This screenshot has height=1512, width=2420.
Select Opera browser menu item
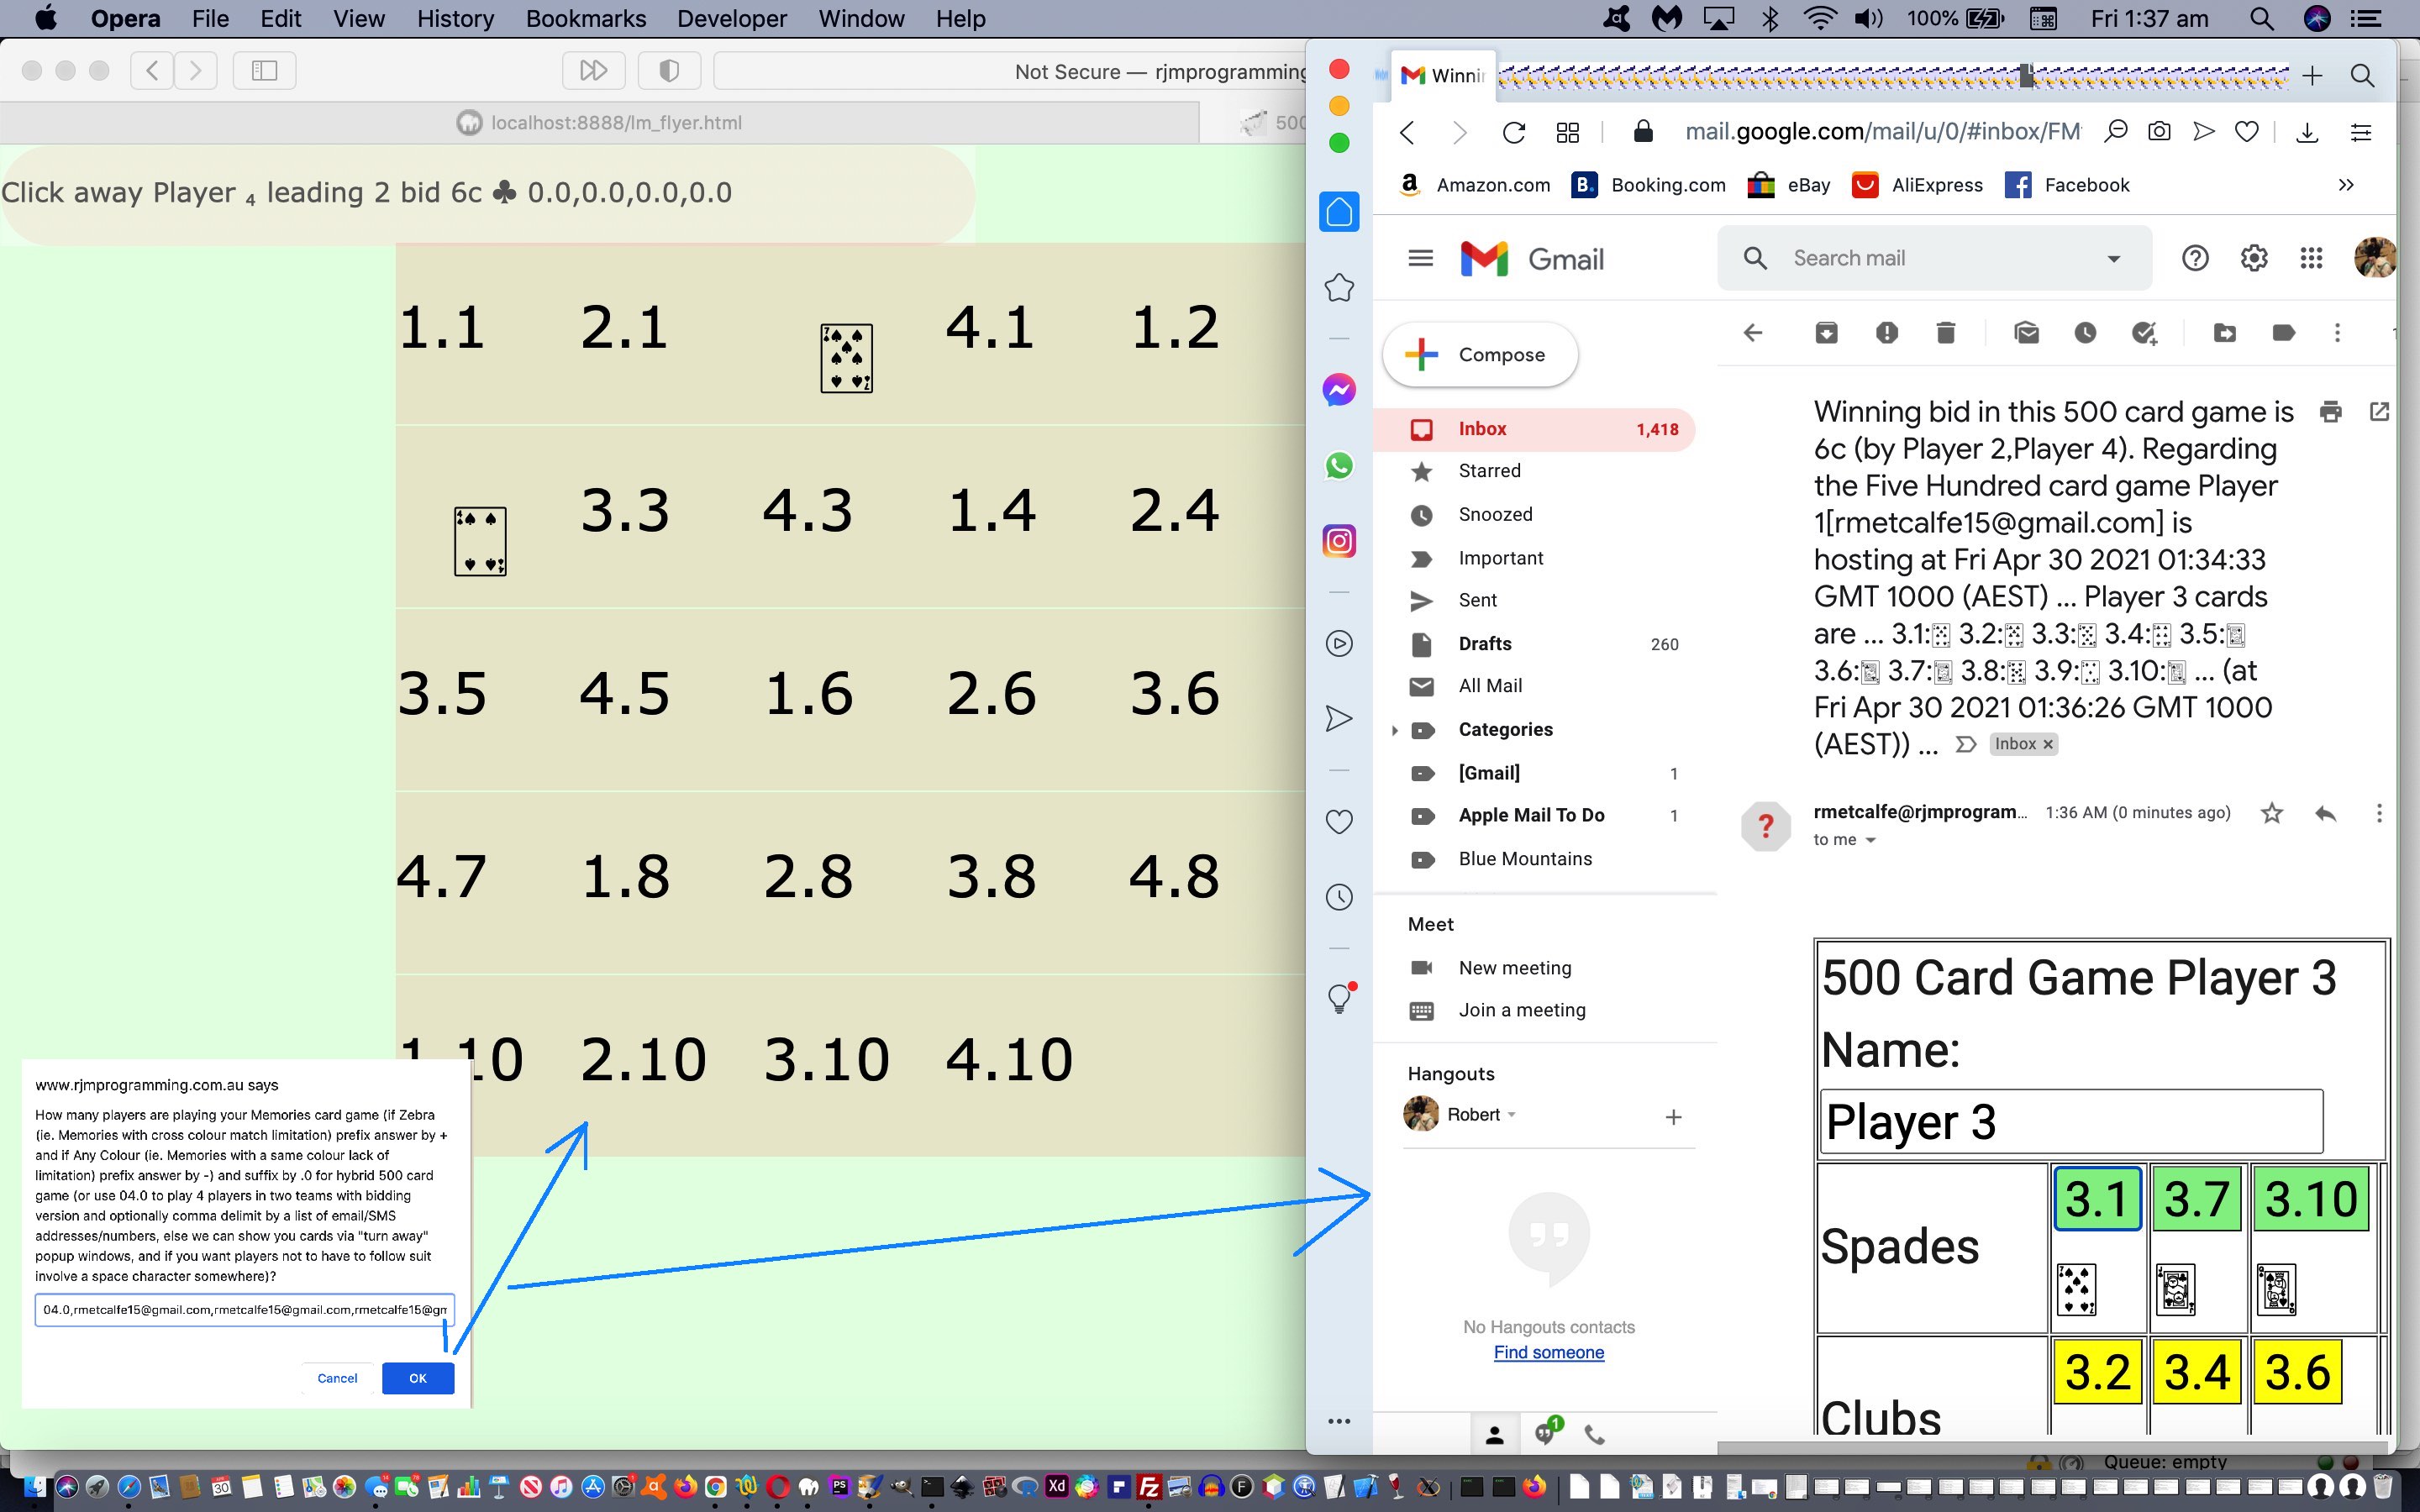pyautogui.click(x=124, y=19)
